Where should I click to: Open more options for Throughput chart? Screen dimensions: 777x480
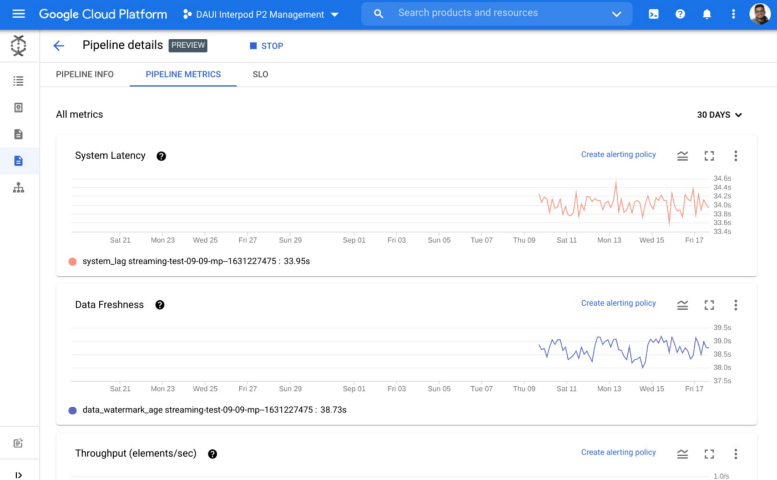[x=736, y=454]
